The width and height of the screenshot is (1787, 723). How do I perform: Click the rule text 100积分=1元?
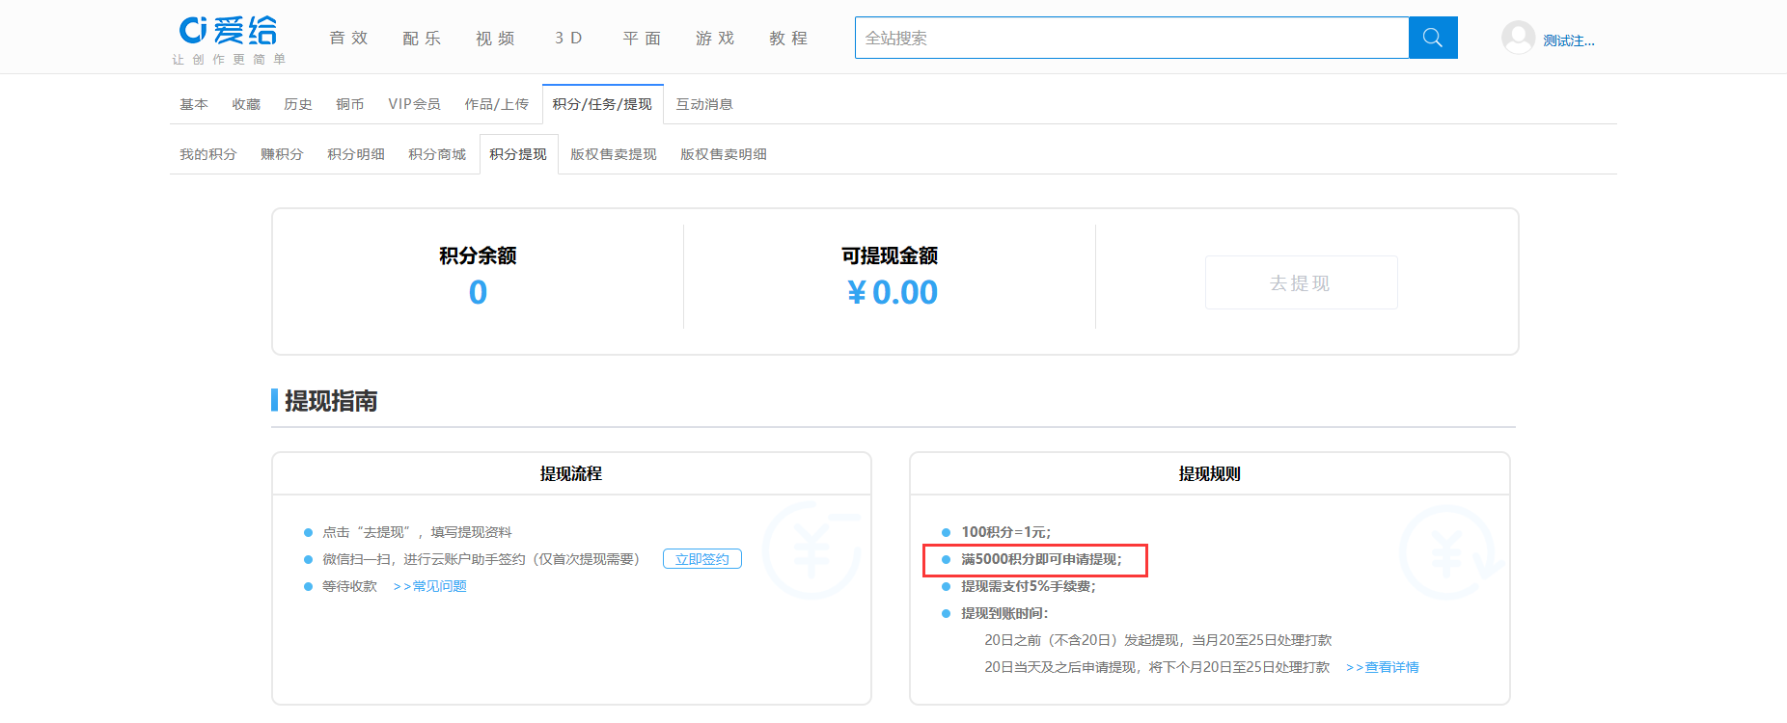tap(1006, 532)
